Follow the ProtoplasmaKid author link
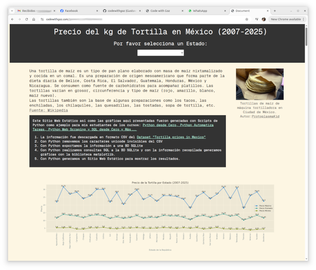This screenshot has height=270, width=316. [265, 116]
